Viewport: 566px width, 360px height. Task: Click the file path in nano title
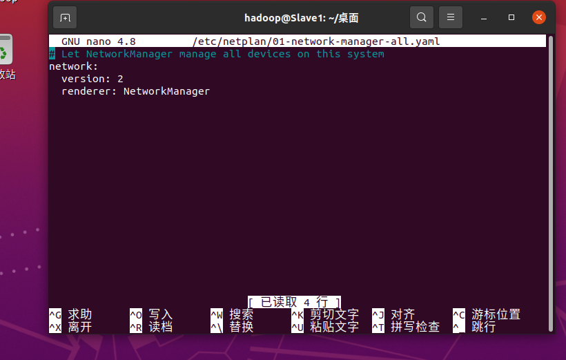click(x=316, y=41)
